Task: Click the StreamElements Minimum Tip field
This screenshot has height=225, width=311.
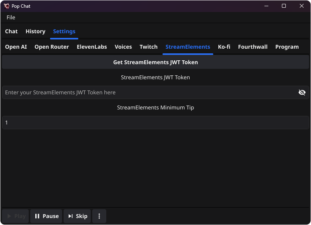Action: 155,123
